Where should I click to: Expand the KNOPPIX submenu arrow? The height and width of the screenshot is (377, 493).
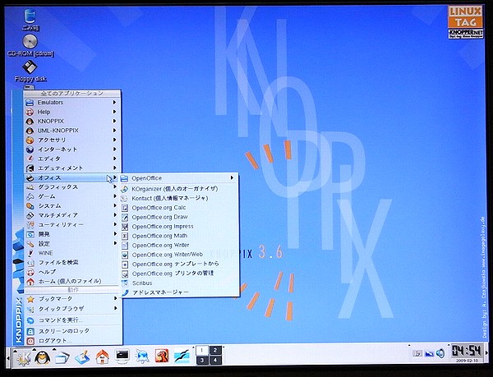(114, 122)
